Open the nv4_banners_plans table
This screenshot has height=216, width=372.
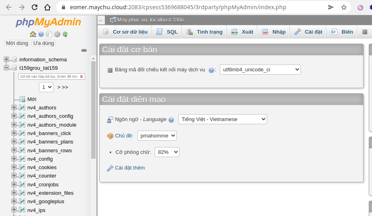pyautogui.click(x=50, y=142)
